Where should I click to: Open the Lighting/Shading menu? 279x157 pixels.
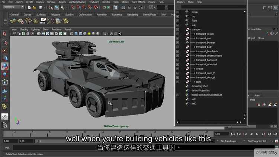point(77,2)
